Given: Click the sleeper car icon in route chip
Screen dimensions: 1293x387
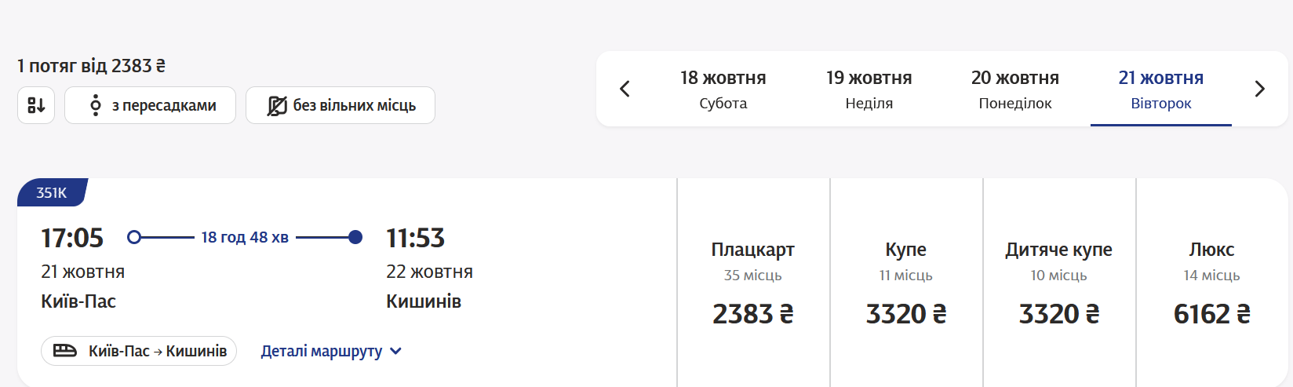Looking at the screenshot, I should point(65,351).
